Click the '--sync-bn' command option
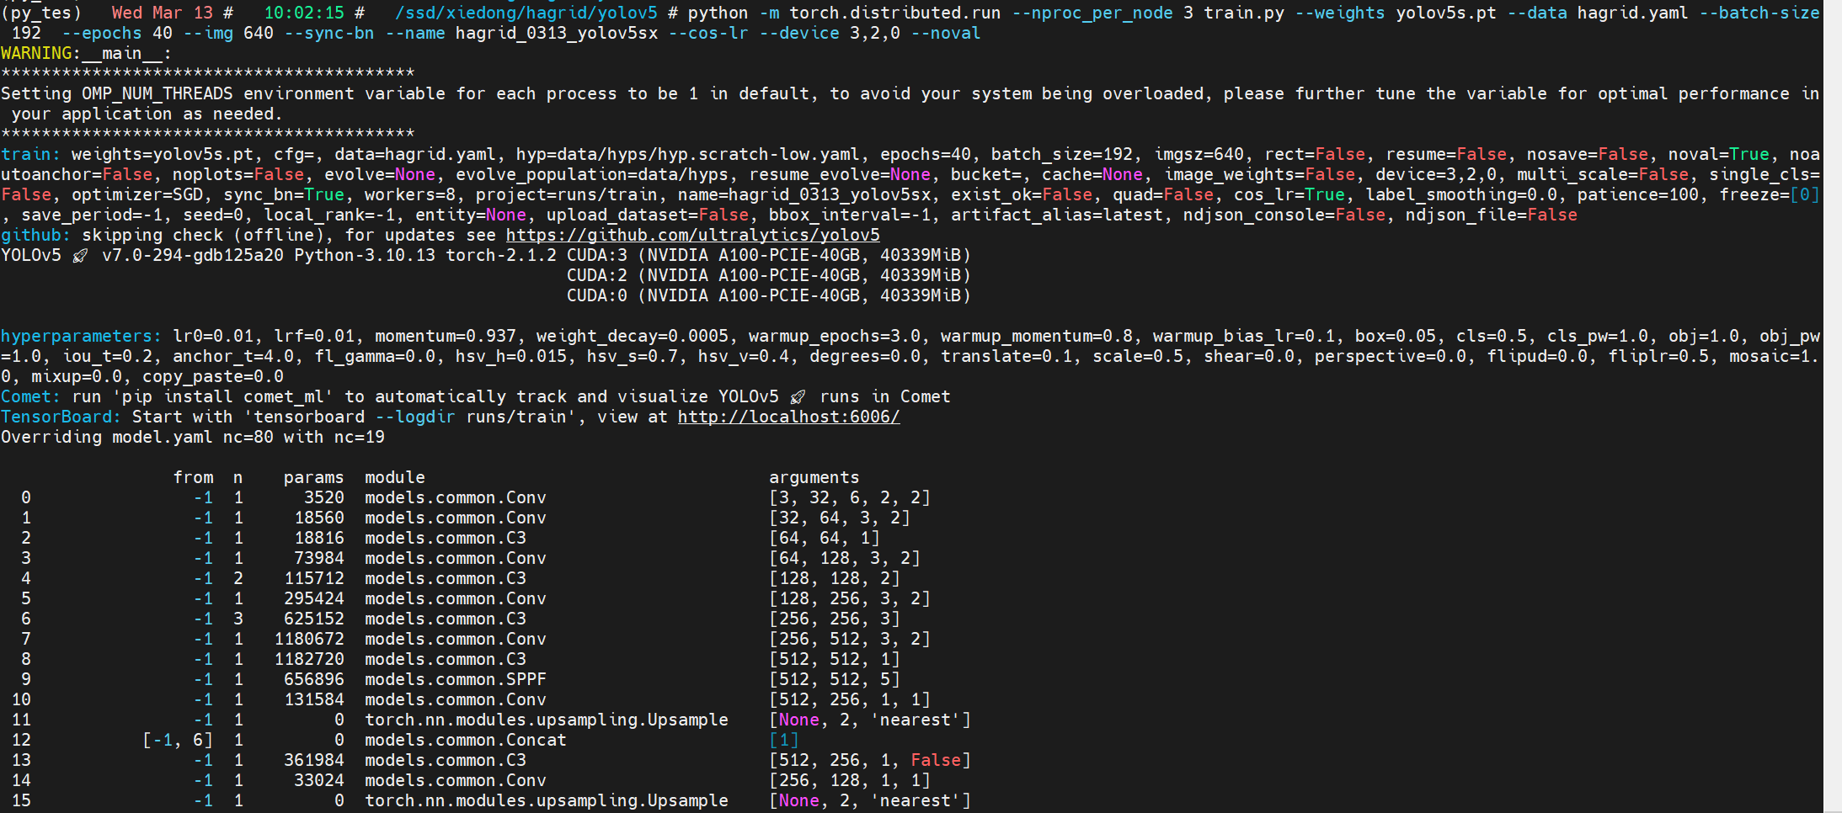 tap(328, 33)
